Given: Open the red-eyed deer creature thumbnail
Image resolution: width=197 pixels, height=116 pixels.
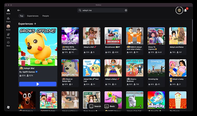Looking at the screenshot, I should tap(27, 100).
